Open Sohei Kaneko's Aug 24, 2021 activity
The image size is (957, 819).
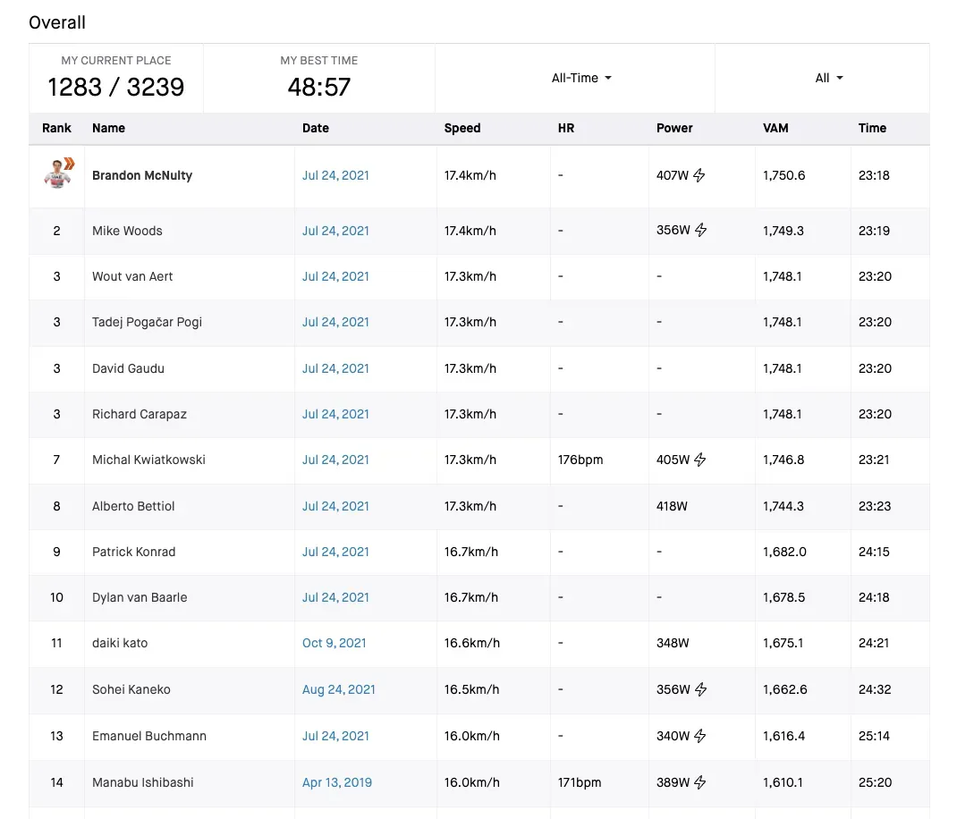[x=338, y=689]
